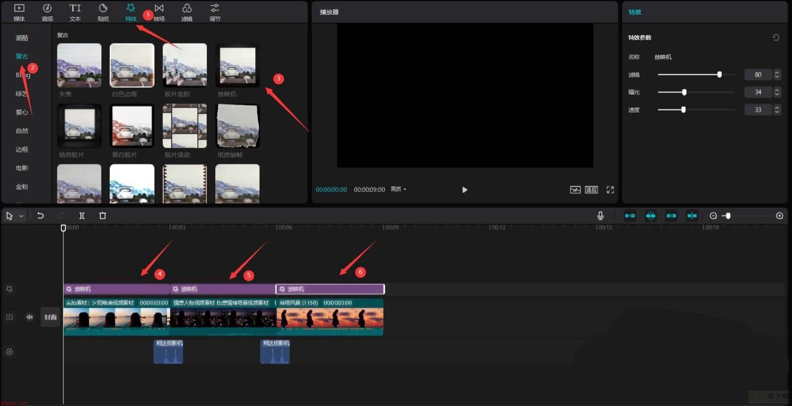Open the 转场 (Transitions) tab
792x406 pixels.
point(159,12)
